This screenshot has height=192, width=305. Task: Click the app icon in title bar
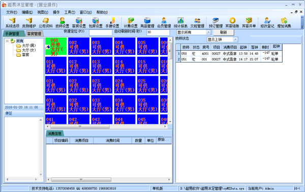pos(4,5)
